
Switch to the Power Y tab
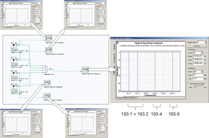[133, 98]
